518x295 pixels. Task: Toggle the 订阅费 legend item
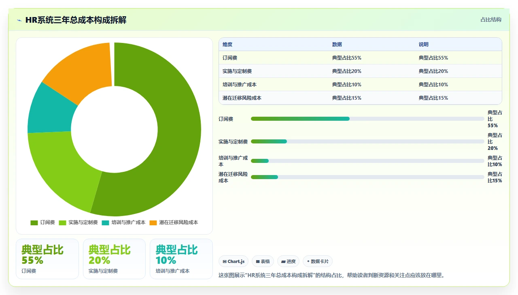point(42,222)
